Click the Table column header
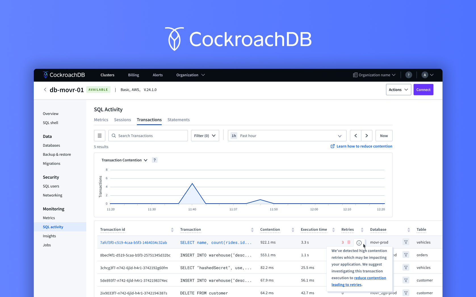This screenshot has width=476, height=297. coord(421,230)
